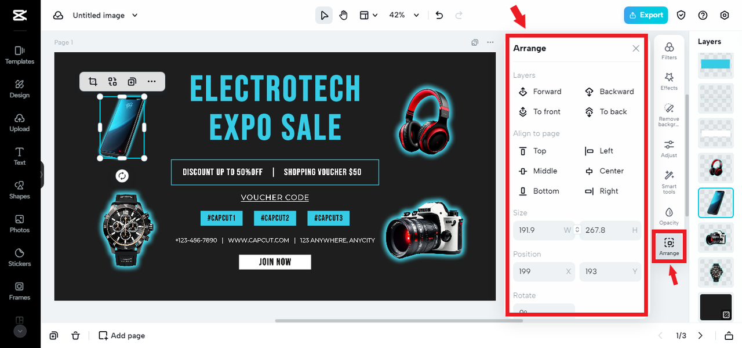742x348 pixels.
Task: Open the Shapes panel
Action: point(20,190)
